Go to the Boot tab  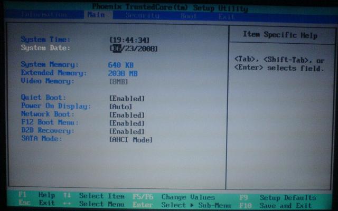click(189, 16)
